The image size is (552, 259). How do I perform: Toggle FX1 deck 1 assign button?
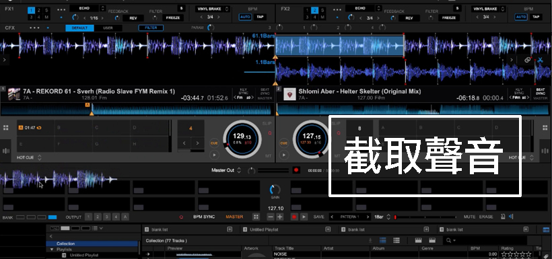pyautogui.click(x=31, y=11)
